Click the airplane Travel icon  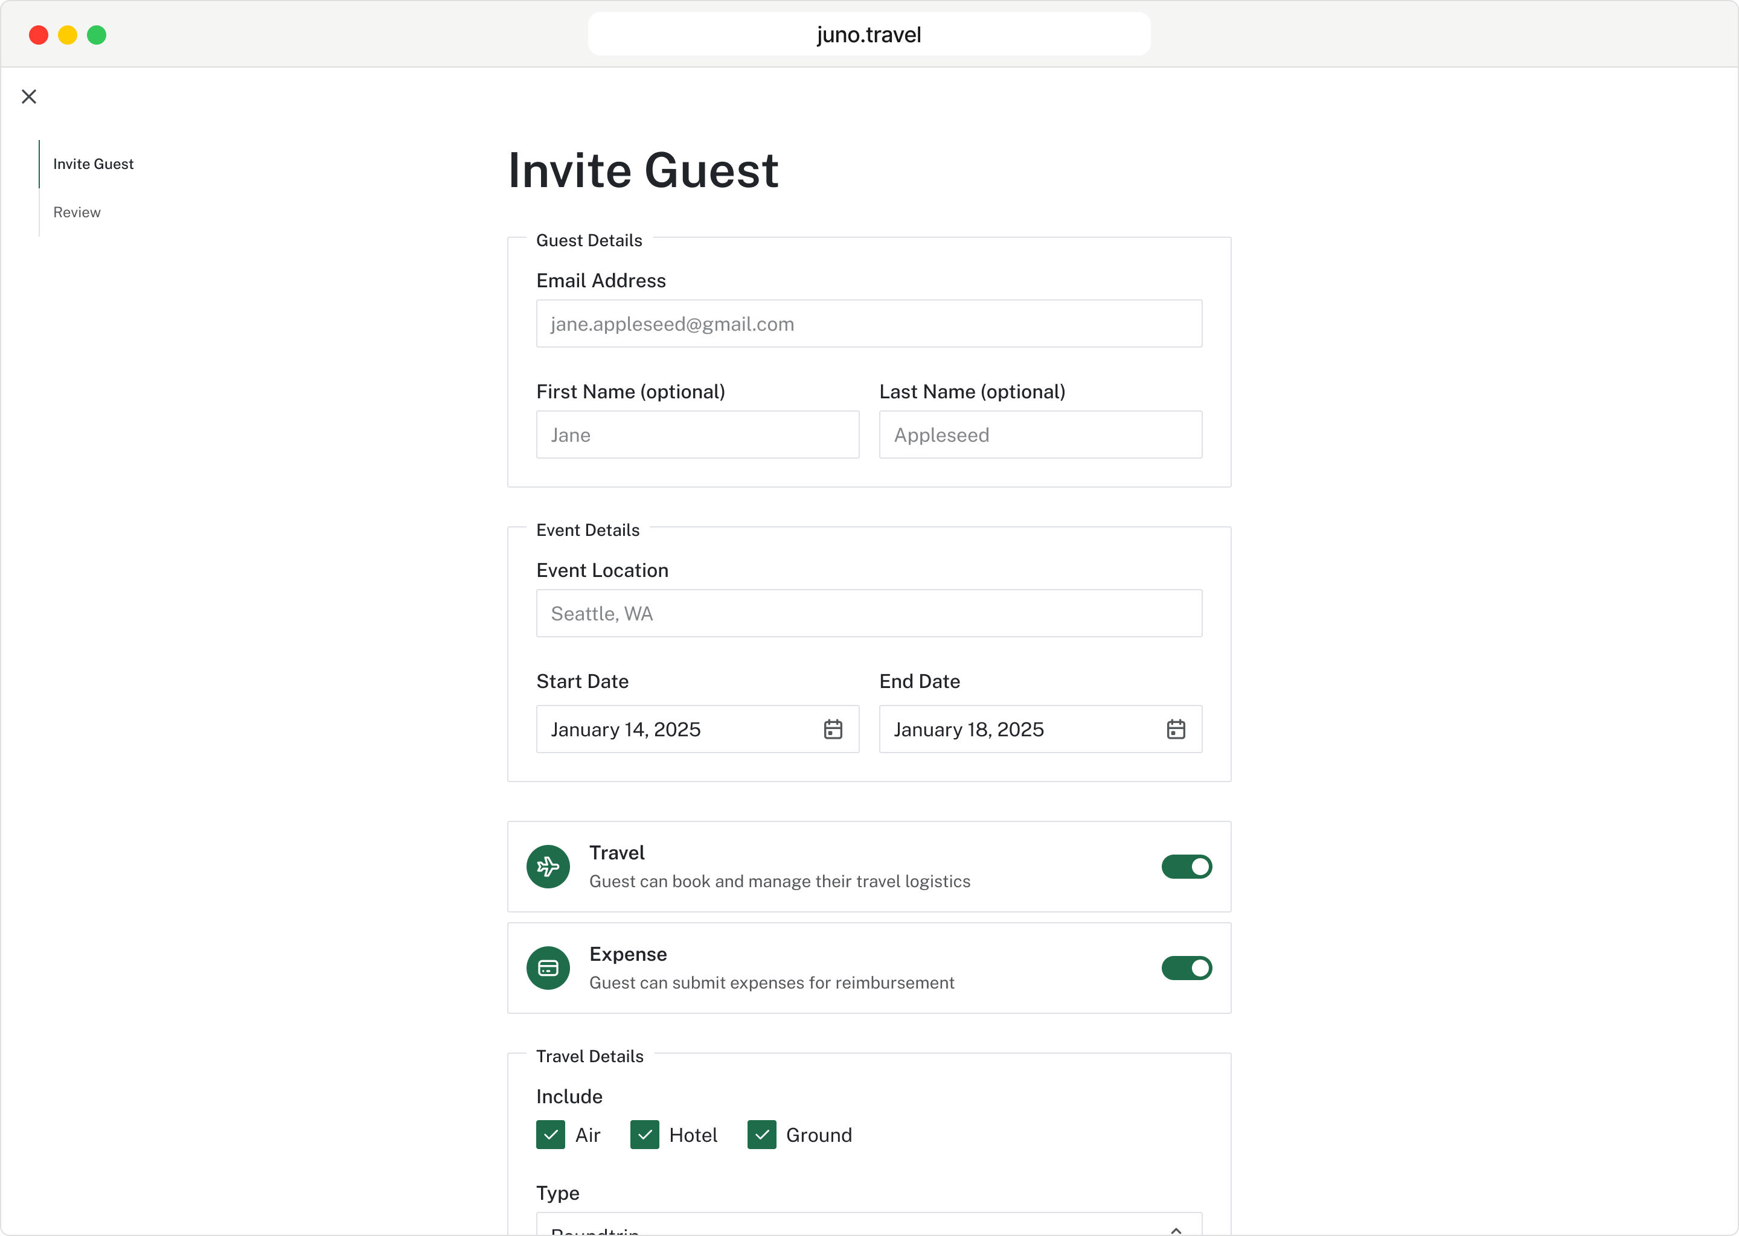(548, 866)
